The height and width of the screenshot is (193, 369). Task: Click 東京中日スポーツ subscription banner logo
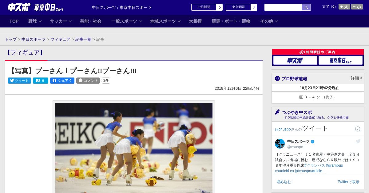(x=340, y=60)
